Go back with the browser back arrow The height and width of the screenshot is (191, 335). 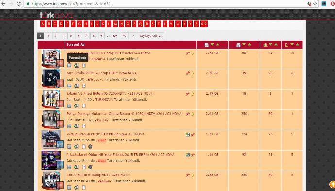click(x=3, y=4)
